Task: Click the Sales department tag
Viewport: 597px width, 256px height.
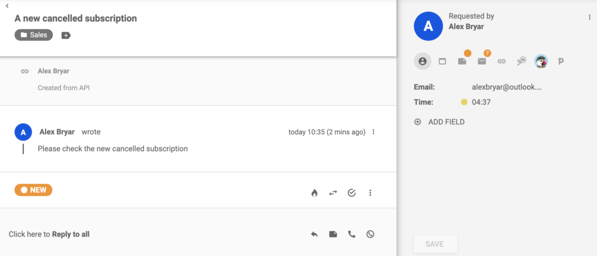Action: [34, 35]
